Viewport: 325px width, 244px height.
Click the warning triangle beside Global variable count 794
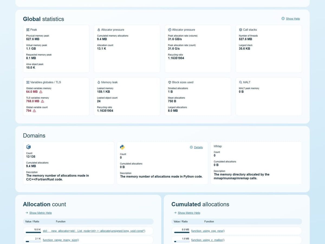pos(34,111)
